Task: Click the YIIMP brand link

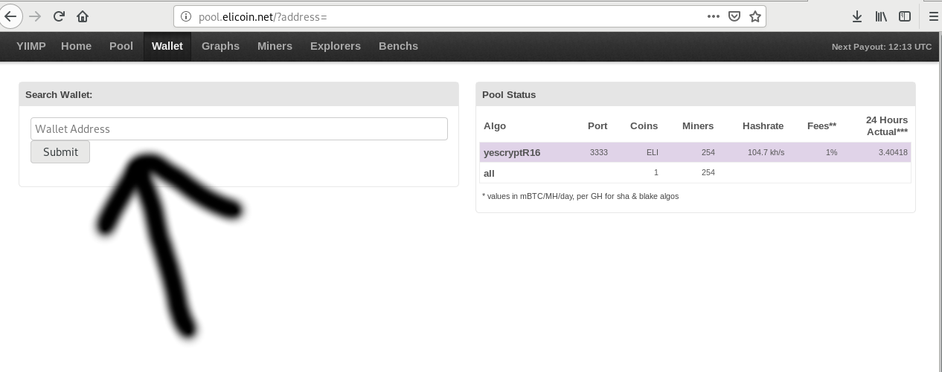Action: [31, 46]
